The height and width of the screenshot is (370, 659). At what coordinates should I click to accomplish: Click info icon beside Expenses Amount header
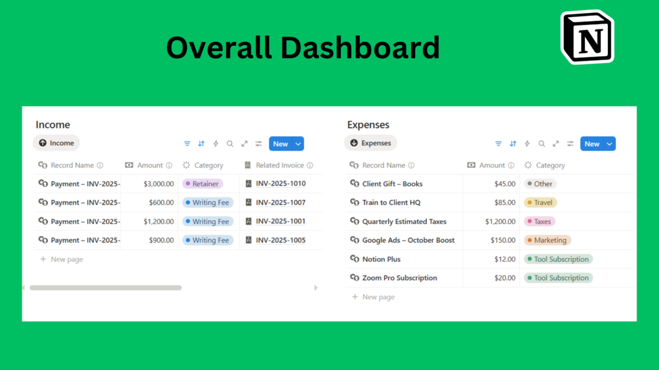coord(511,165)
